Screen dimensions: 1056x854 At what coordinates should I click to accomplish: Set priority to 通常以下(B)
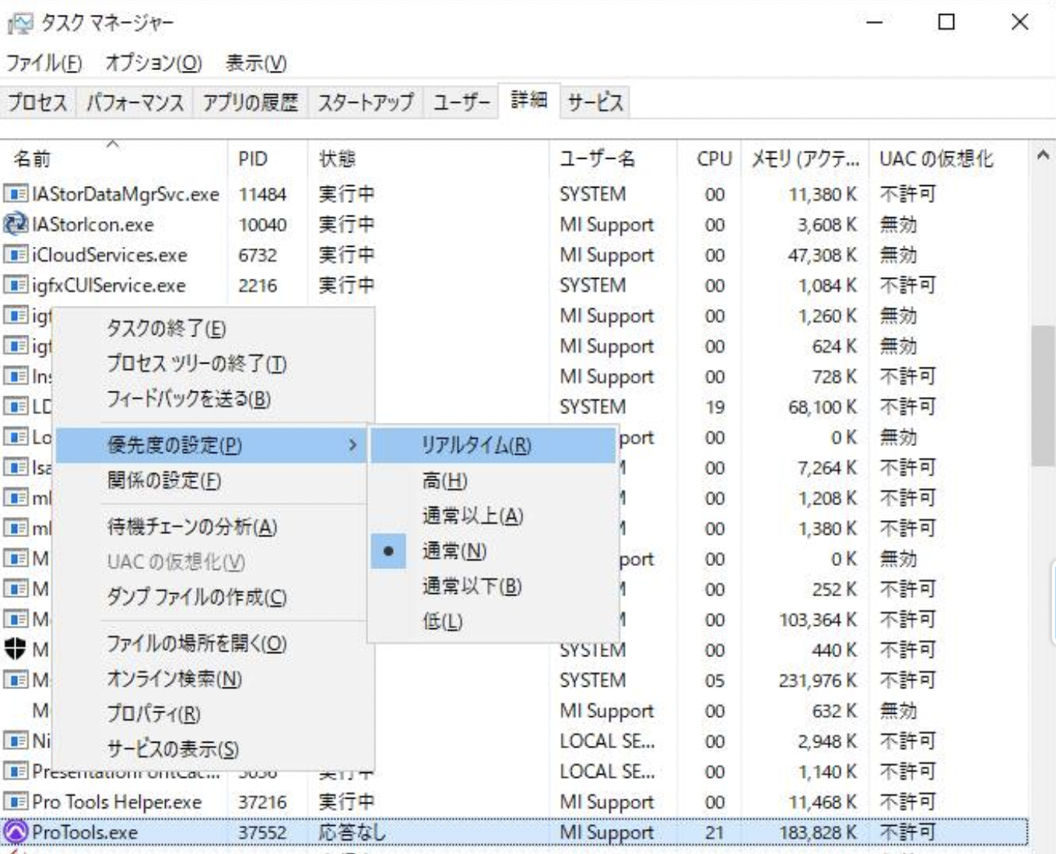(493, 586)
